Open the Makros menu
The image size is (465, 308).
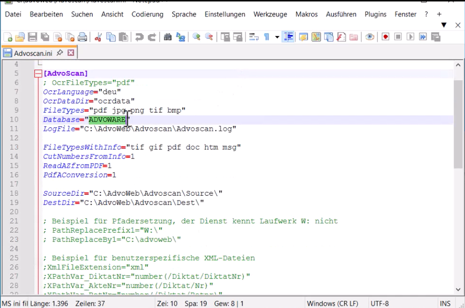(306, 14)
